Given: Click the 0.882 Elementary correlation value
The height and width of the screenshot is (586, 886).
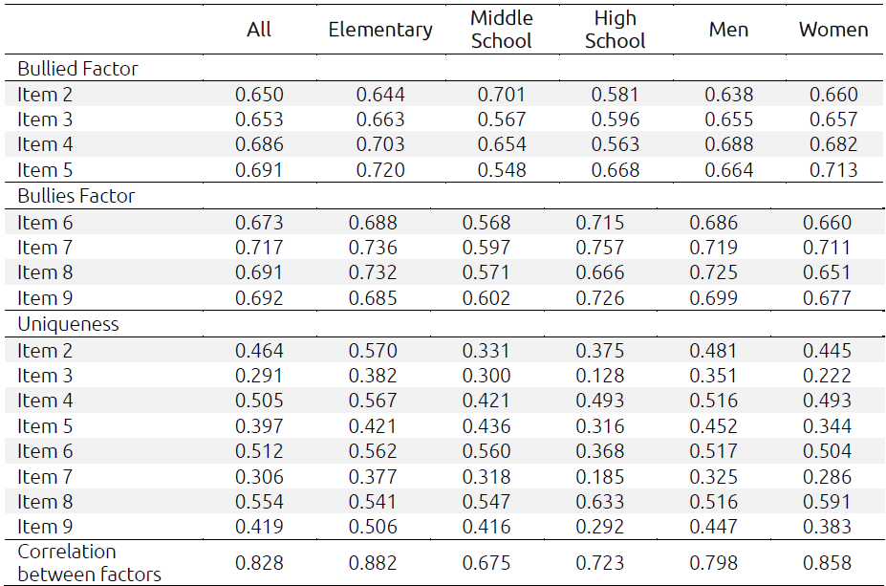Looking at the screenshot, I should tap(373, 563).
